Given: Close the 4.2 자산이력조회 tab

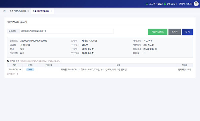Looking at the screenshot, I should 51,11.
